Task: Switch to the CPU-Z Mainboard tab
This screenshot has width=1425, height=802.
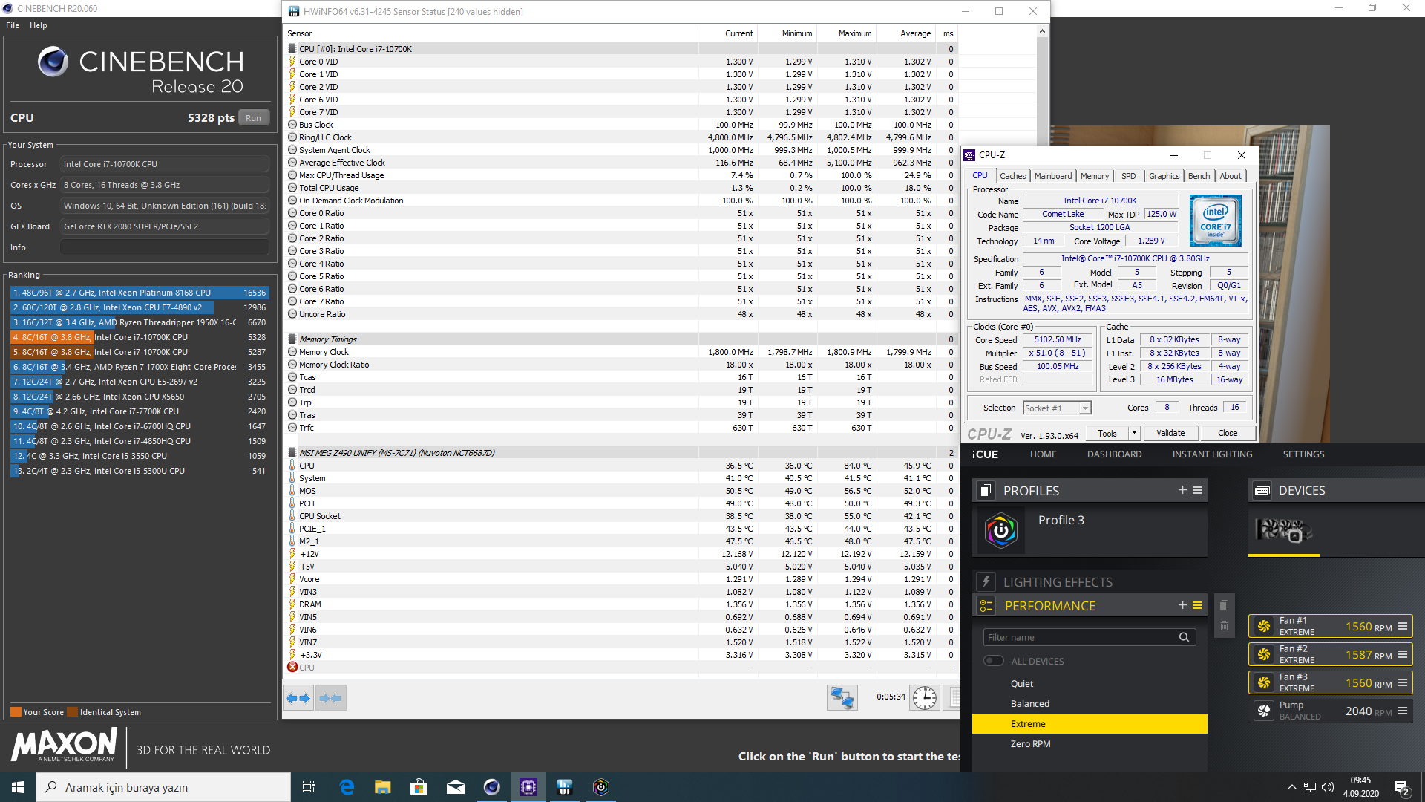Action: coord(1052,176)
